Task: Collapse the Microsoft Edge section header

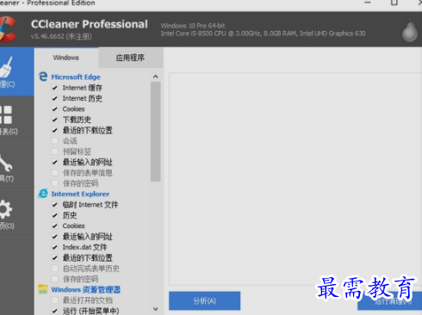Action: coord(76,77)
